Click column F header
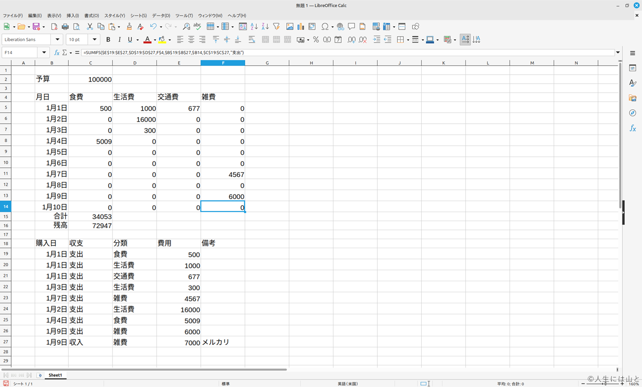 (223, 63)
